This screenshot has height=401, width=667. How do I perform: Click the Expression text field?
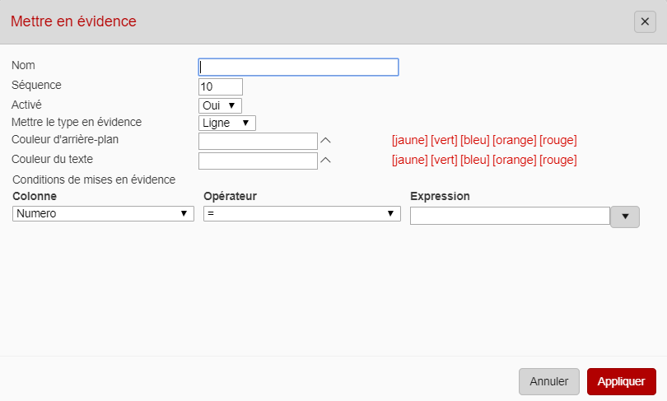coord(510,216)
